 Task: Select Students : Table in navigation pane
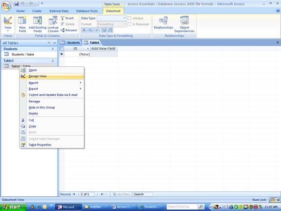click(29, 54)
